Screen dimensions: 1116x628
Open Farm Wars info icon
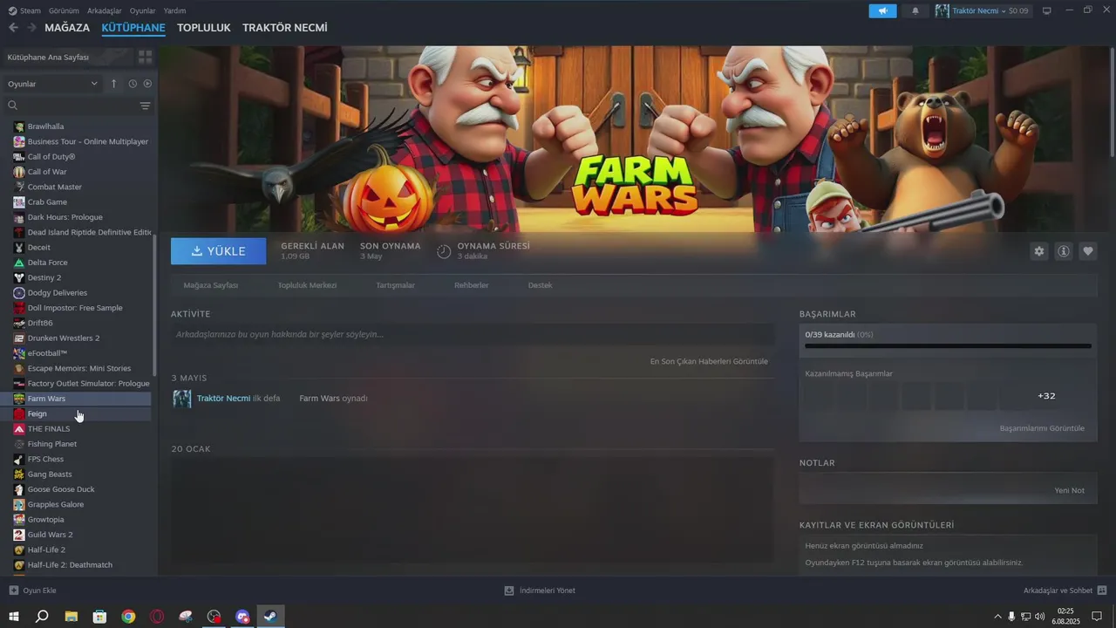tap(1064, 251)
